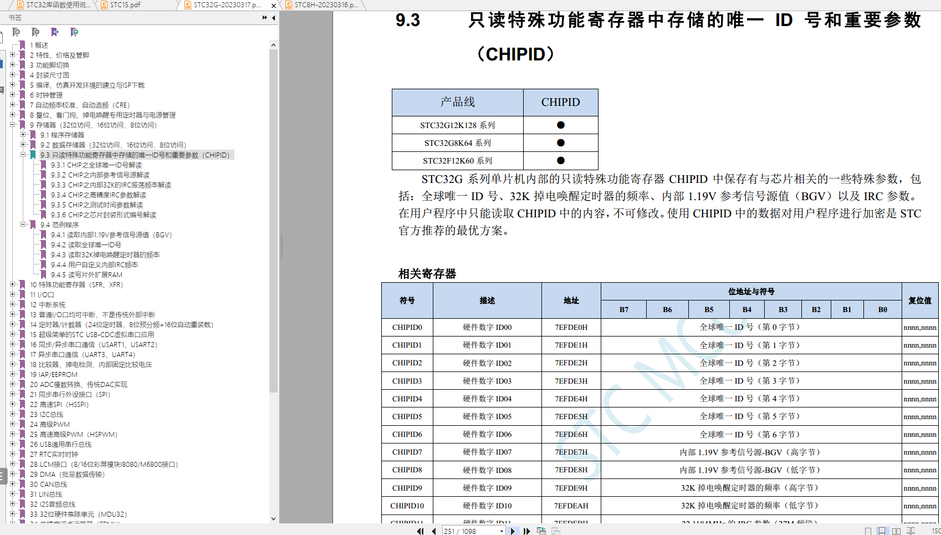Click bookmark icon beside 9.3.1 entry

pyautogui.click(x=43, y=165)
